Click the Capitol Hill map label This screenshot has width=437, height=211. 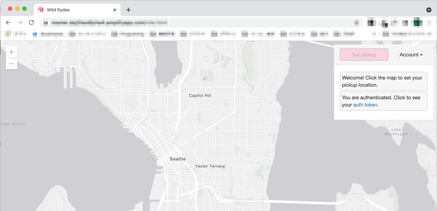(200, 96)
